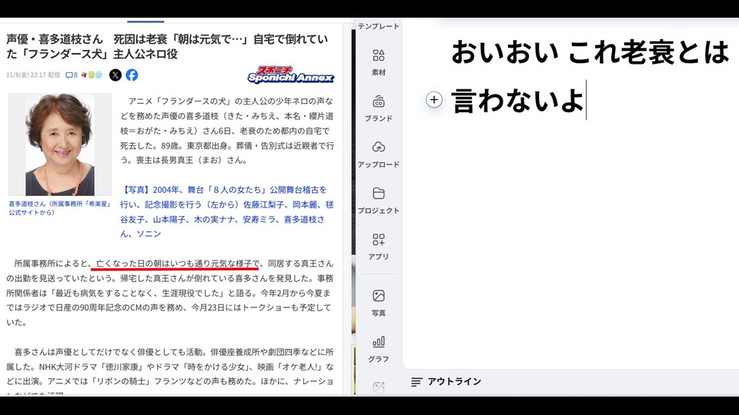The height and width of the screenshot is (415, 739).
Task: Open the comments count bubble showing 8
Action: pyautogui.click(x=71, y=75)
